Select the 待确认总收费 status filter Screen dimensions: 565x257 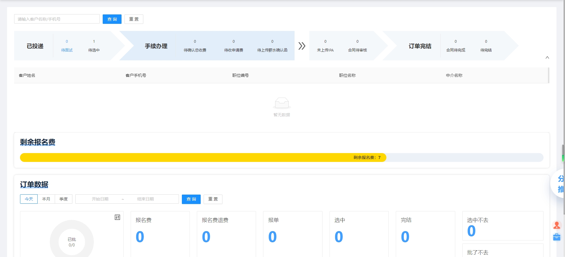pos(195,46)
